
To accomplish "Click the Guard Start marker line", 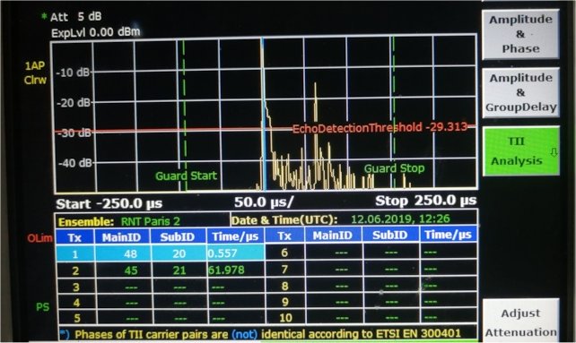I will pos(185,114).
